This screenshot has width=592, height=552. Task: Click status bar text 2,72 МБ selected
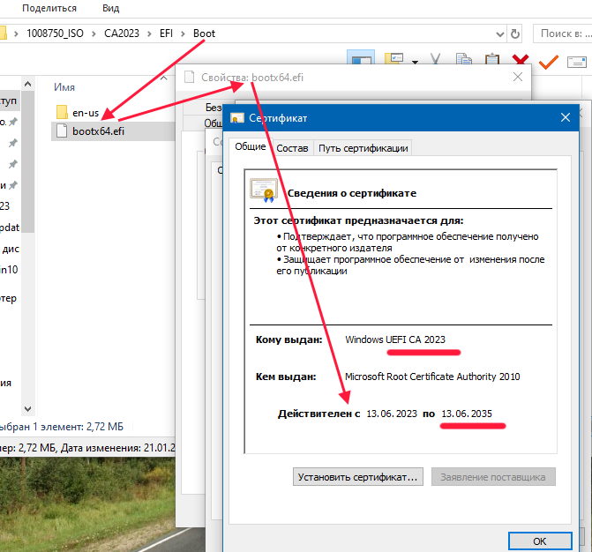[x=60, y=427]
